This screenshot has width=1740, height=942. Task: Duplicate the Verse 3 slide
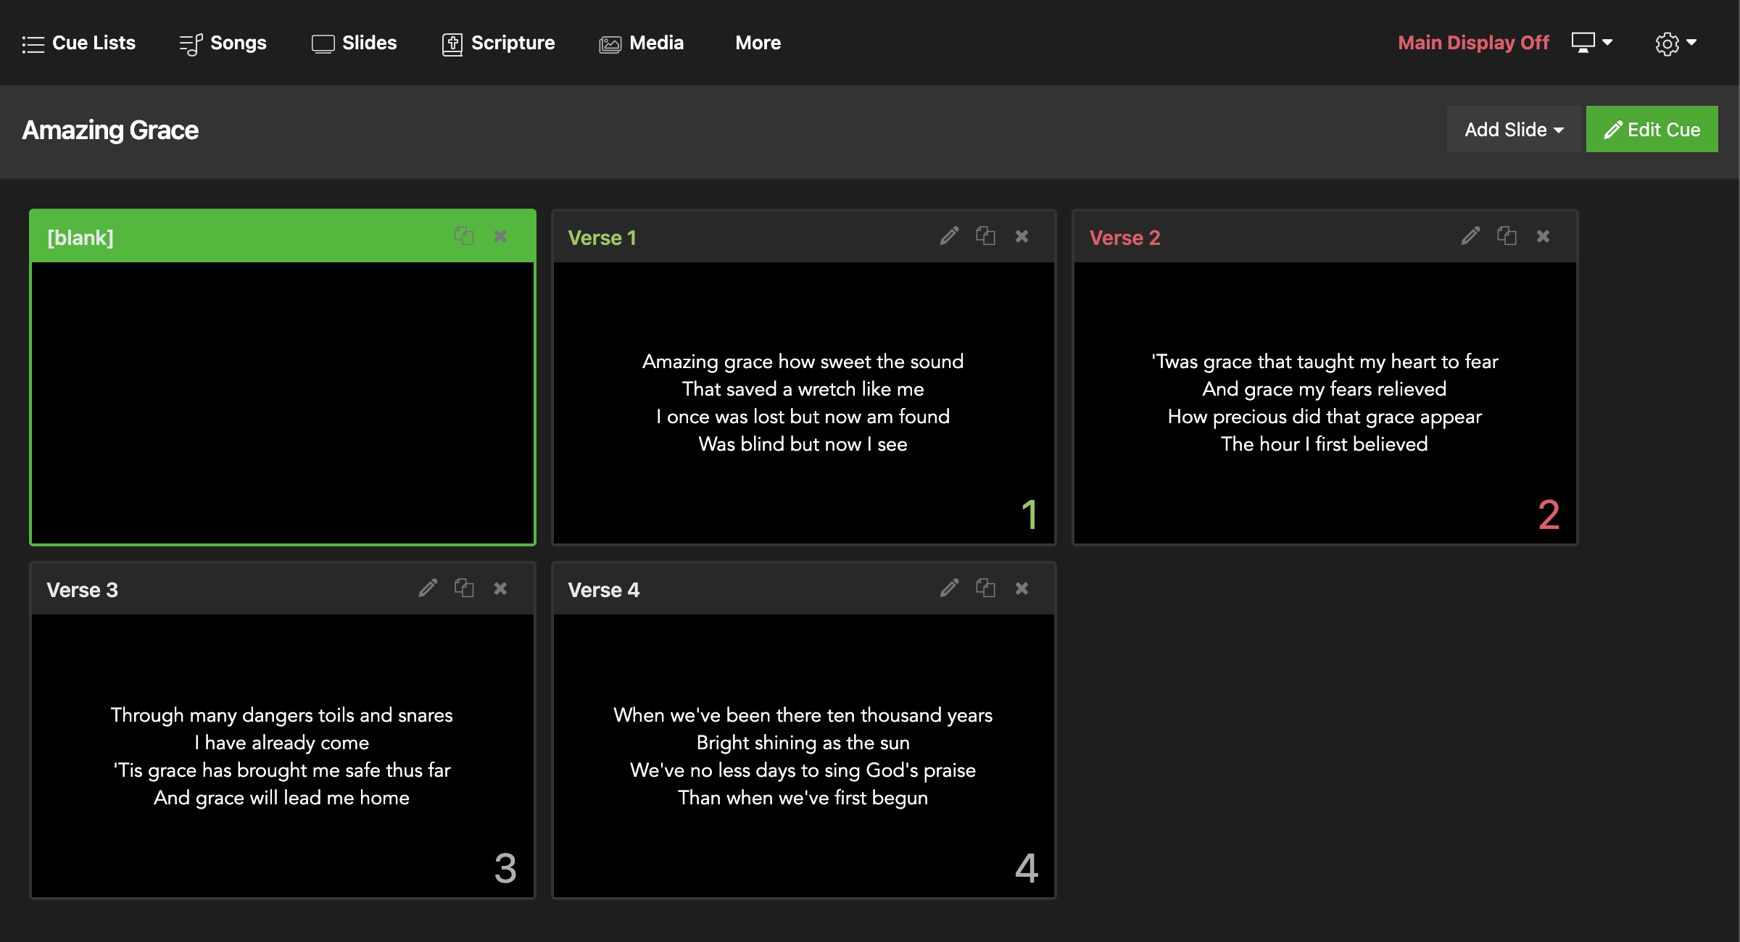point(464,588)
